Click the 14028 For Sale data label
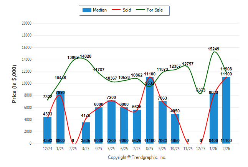This screenshot has height=167, width=248. coord(86,57)
